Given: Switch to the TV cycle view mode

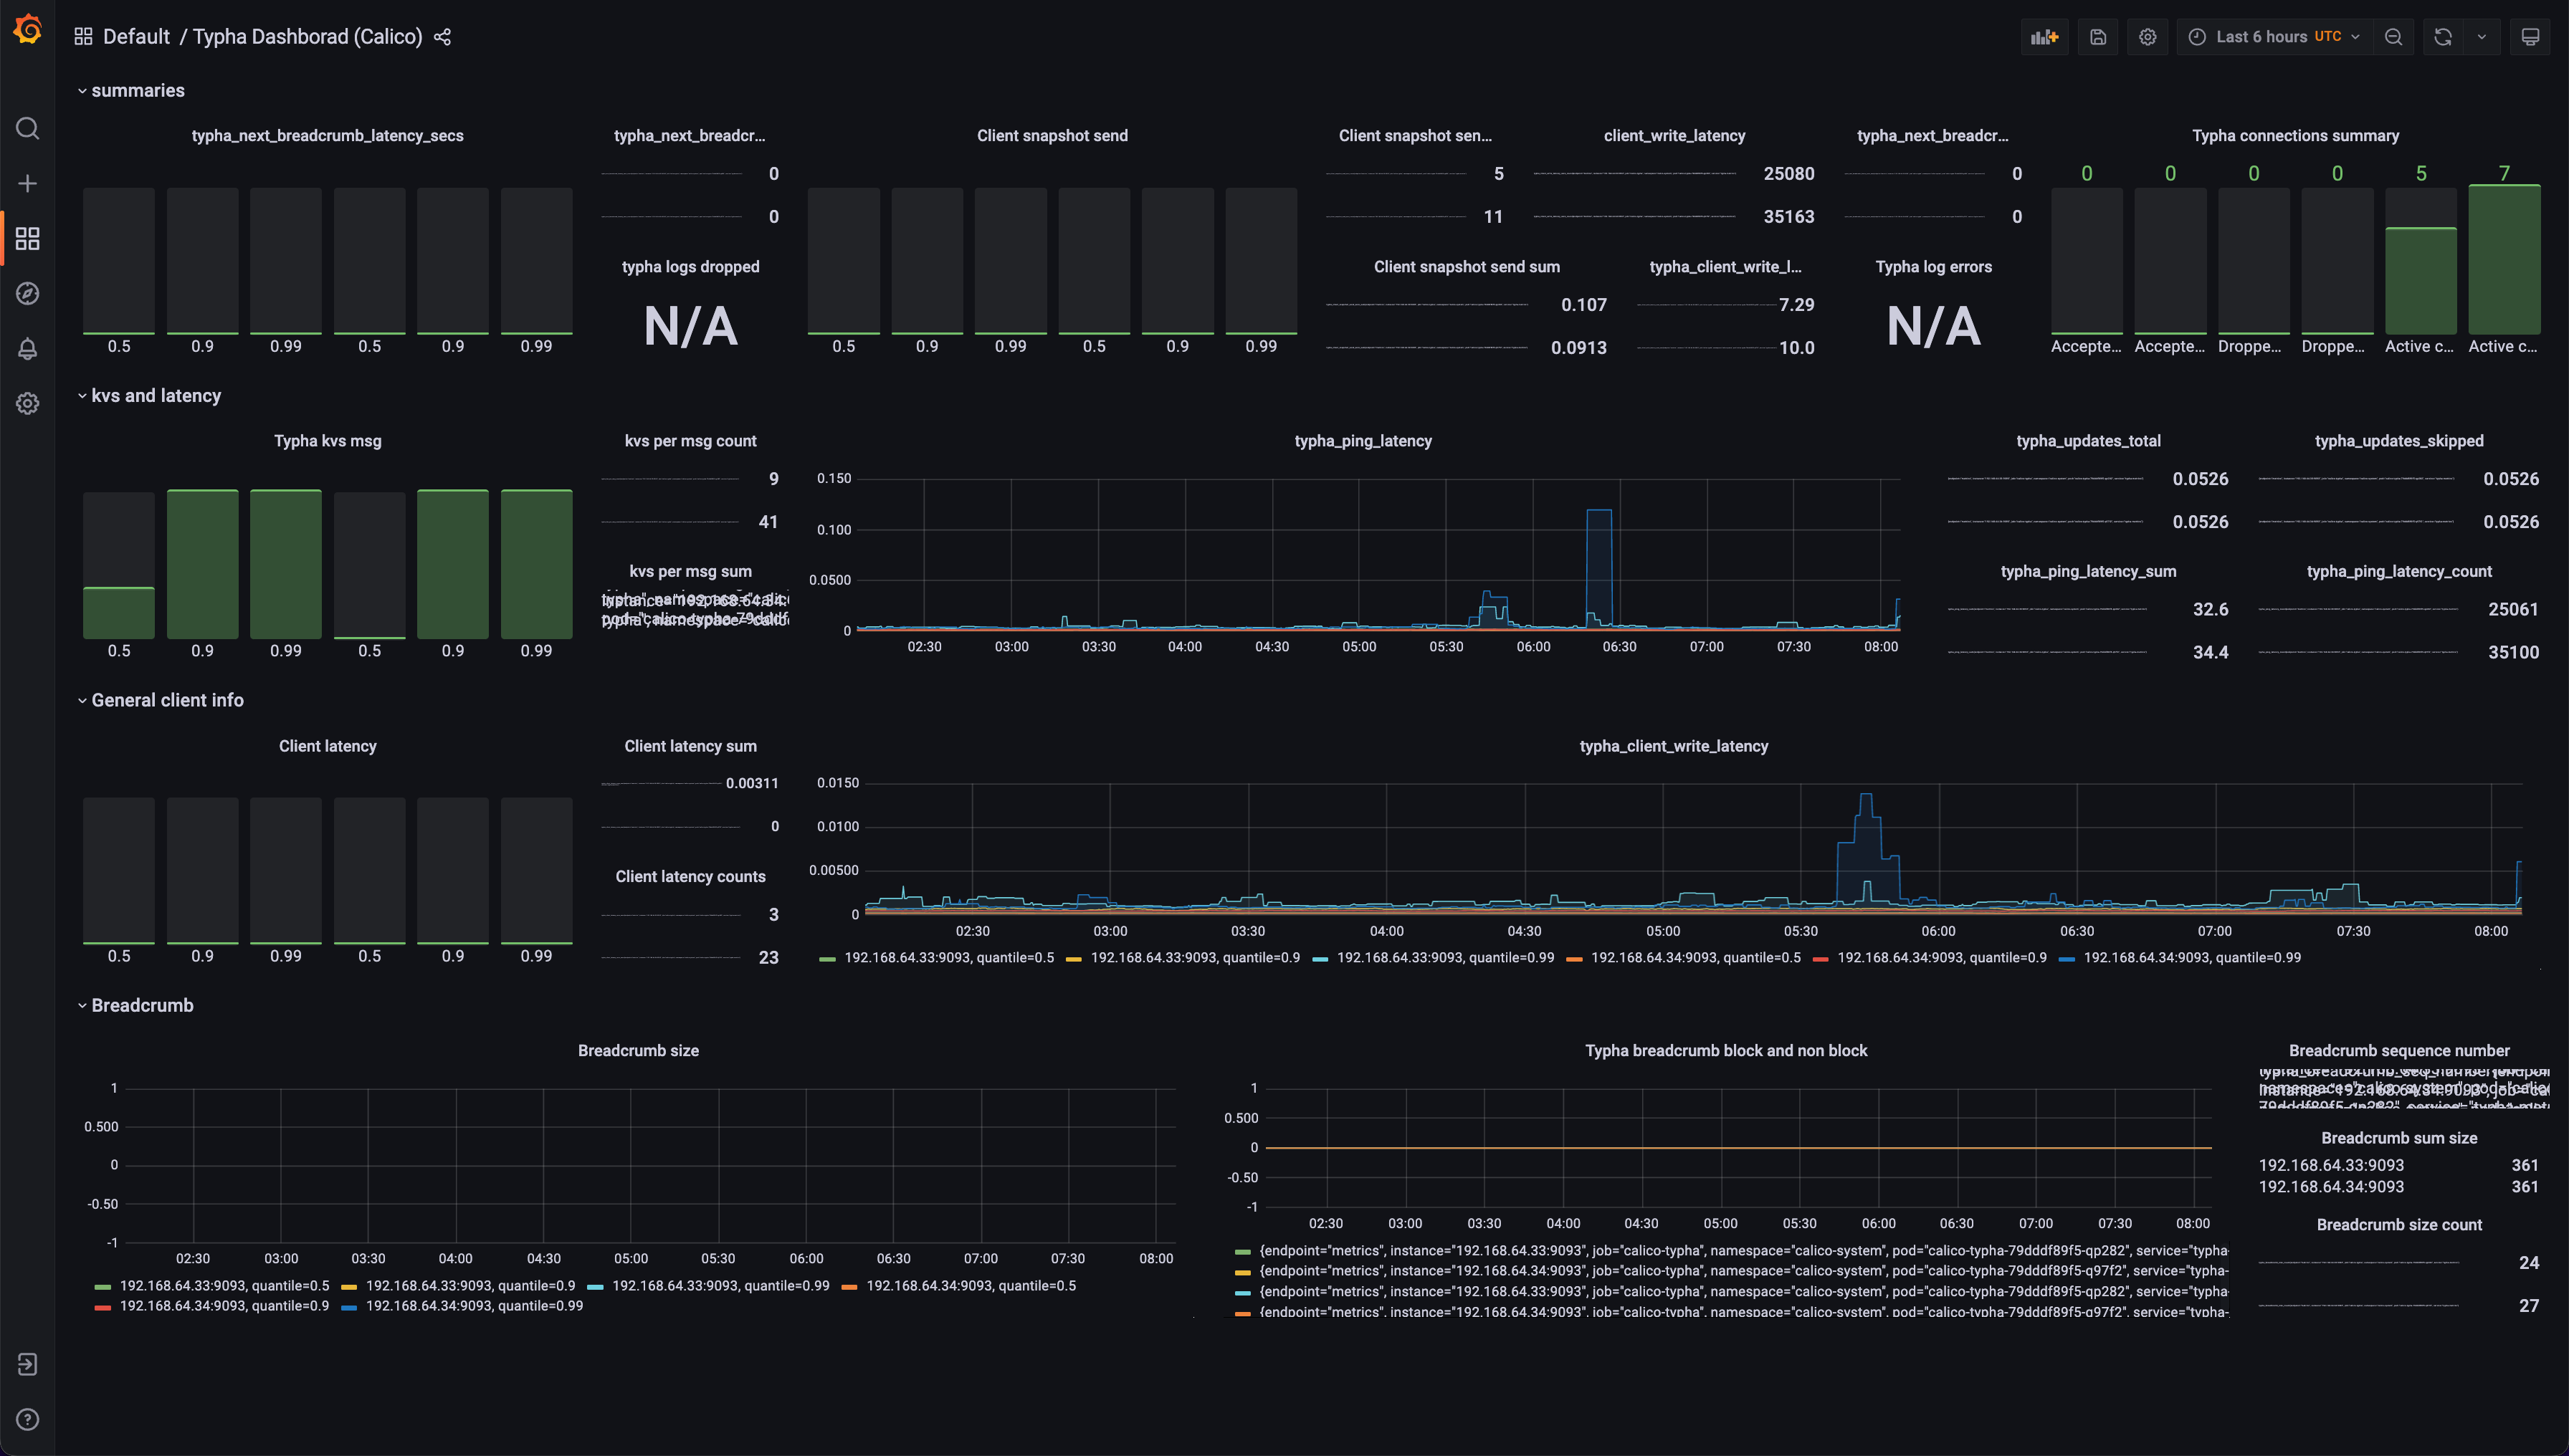Looking at the screenshot, I should 2529,37.
